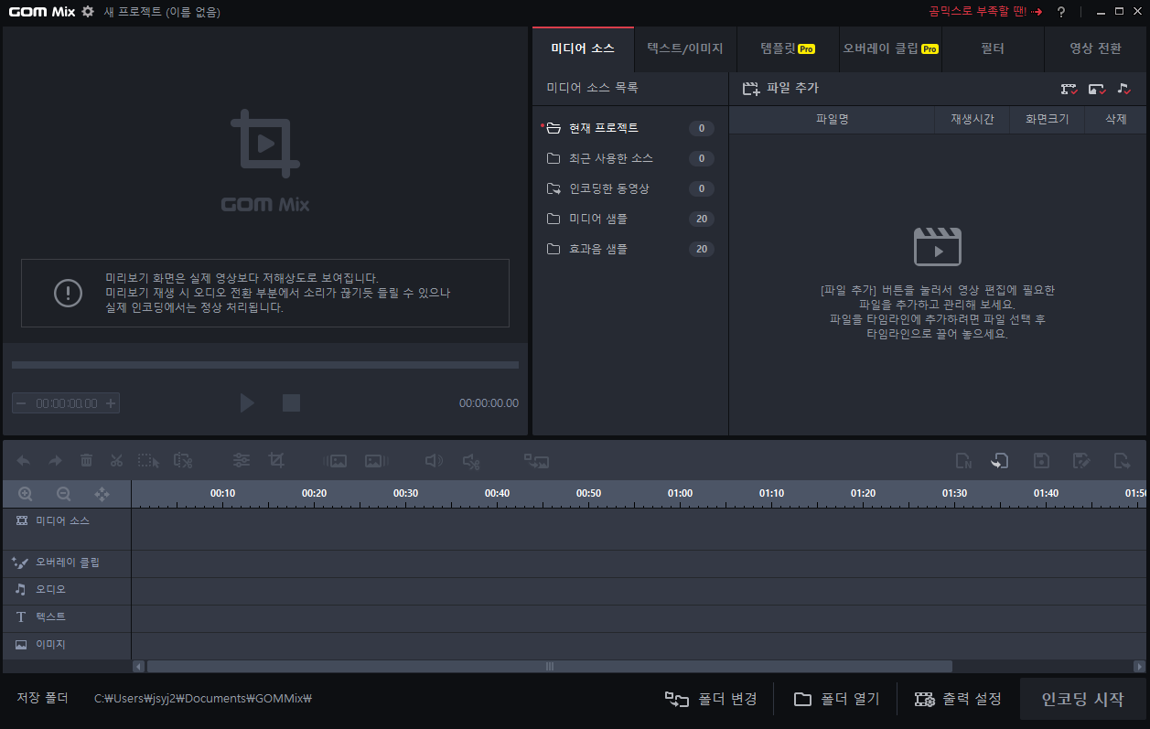Select the crop video tool
Viewport: 1150px width, 729px height.
275,461
